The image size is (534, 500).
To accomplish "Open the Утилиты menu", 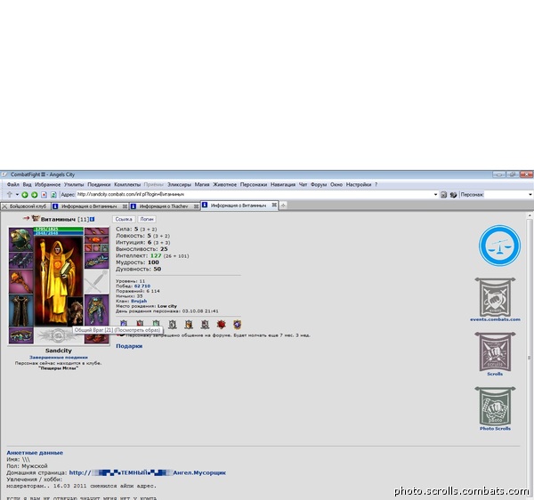I will click(x=74, y=184).
